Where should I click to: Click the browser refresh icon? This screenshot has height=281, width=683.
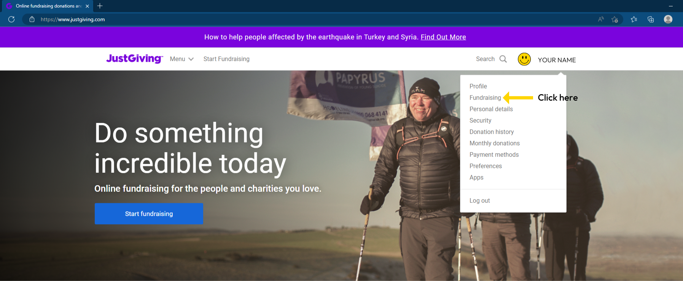pos(11,19)
